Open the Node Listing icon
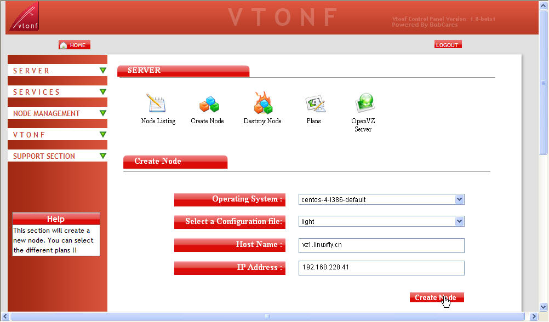Screen dimensions: 549x322 click(156, 104)
